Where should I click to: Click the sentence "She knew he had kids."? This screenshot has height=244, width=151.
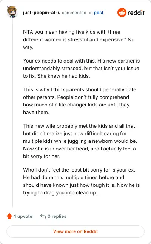click(63, 76)
